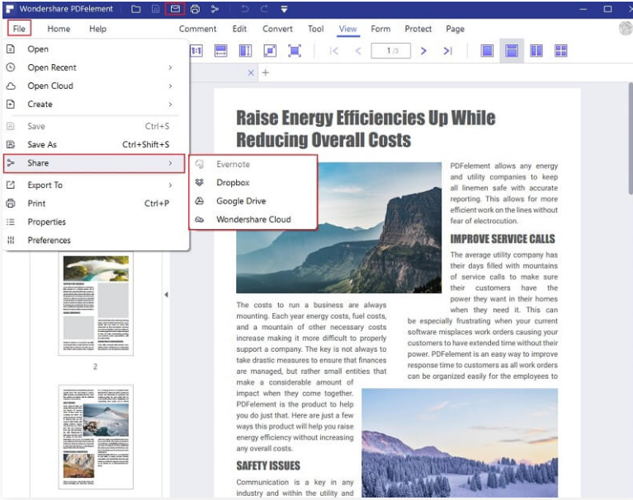This screenshot has height=500, width=633.
Task: Expand the Open Recent submenu
Action: pos(95,68)
